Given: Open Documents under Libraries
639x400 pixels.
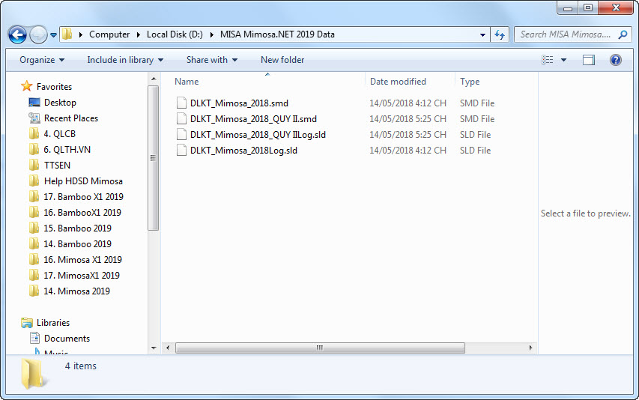Looking at the screenshot, I should pyautogui.click(x=67, y=339).
